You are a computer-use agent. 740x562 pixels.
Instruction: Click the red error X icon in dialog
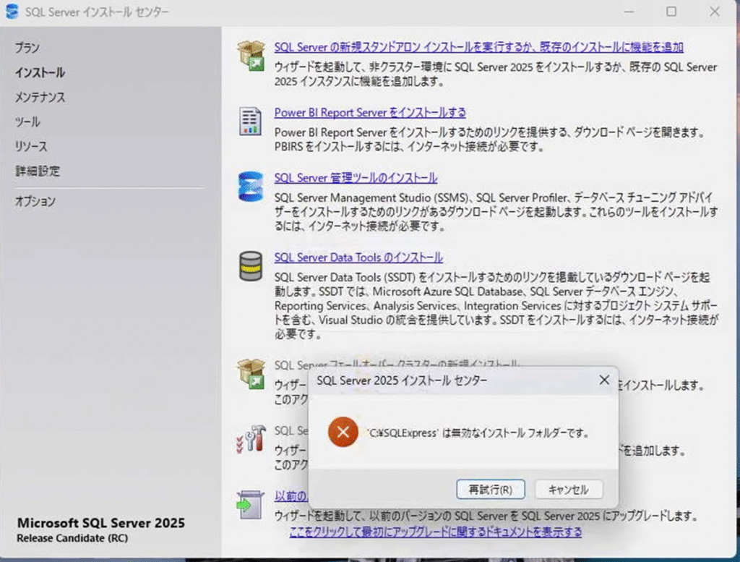343,432
